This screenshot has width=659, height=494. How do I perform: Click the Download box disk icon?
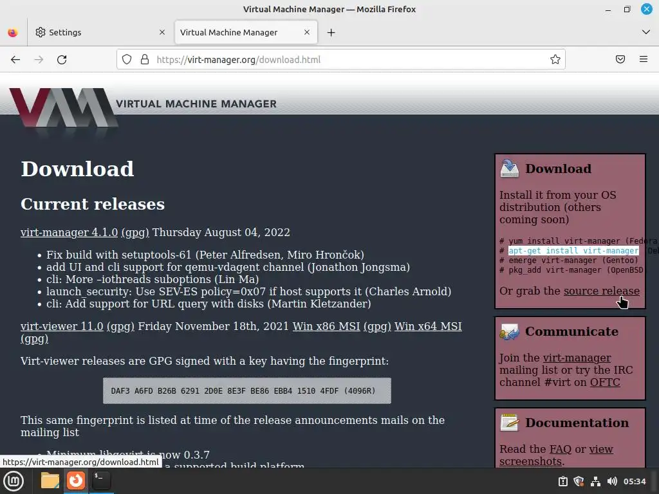510,169
